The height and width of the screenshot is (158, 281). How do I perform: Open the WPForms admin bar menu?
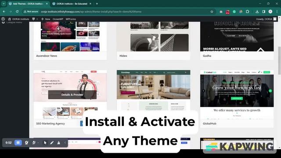pyautogui.click(x=71, y=19)
